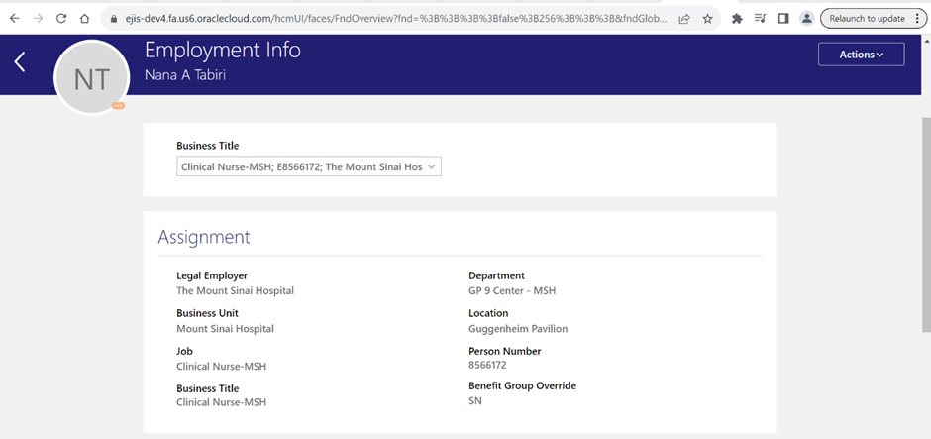Click the Relaunch to update button

pos(867,19)
